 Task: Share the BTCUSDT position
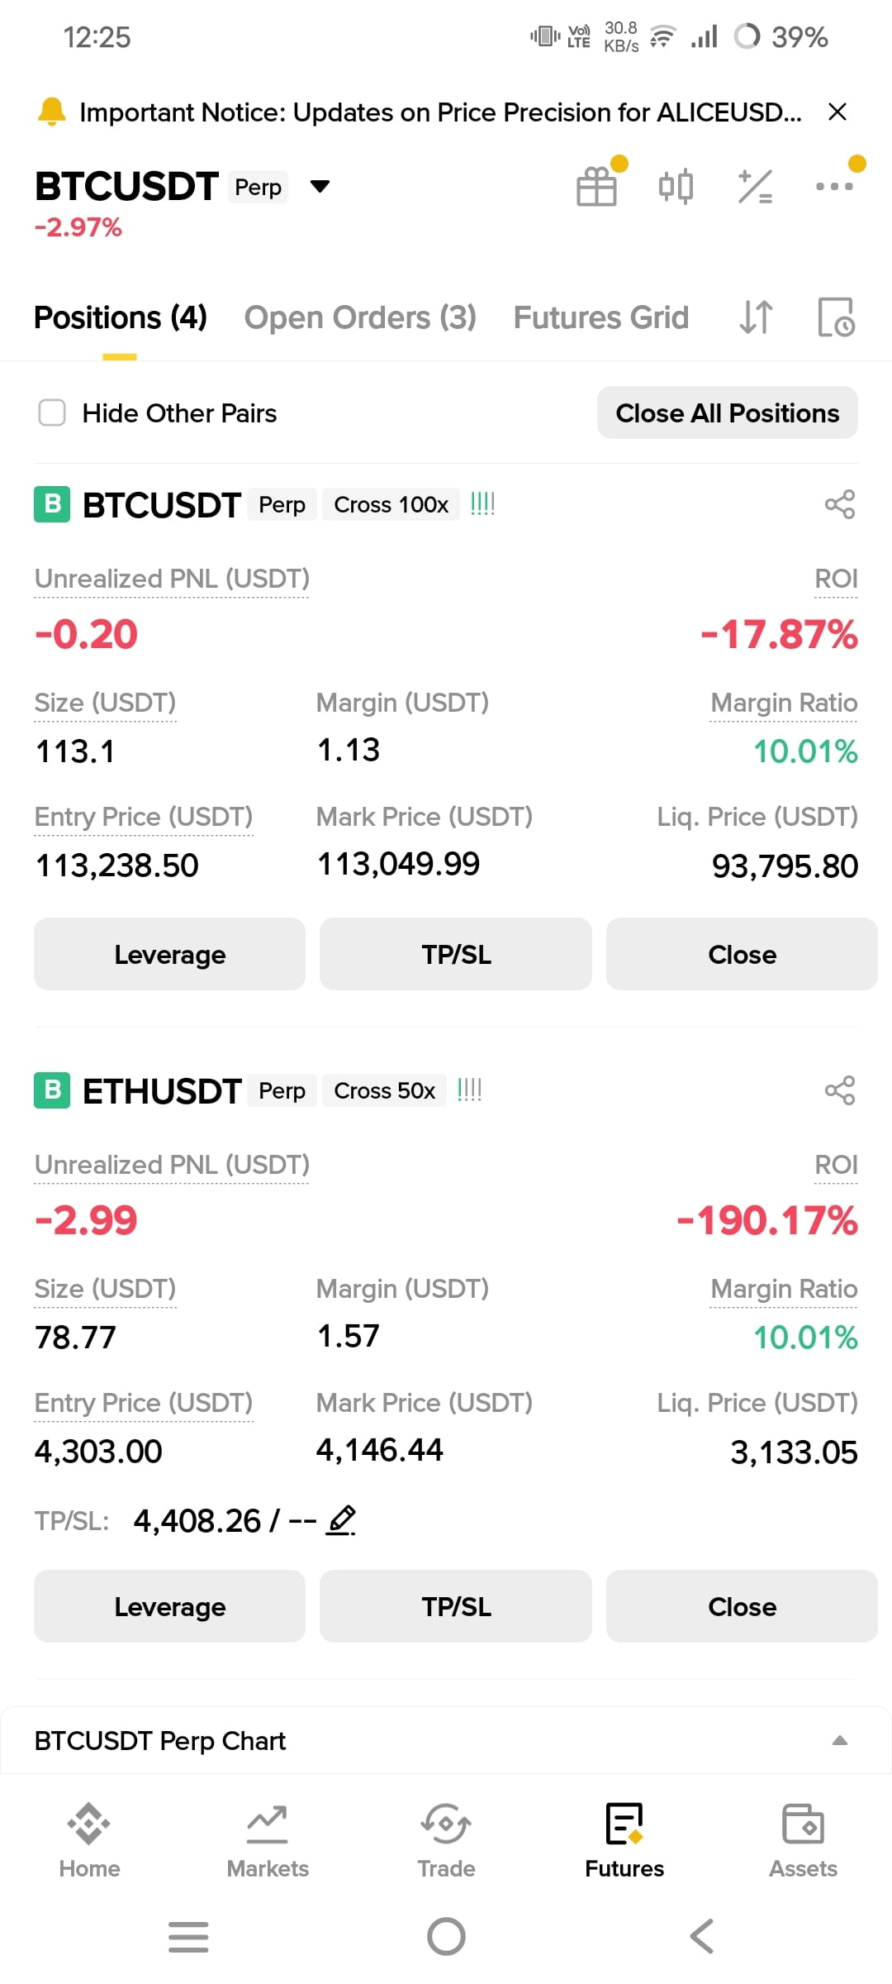pos(840,504)
